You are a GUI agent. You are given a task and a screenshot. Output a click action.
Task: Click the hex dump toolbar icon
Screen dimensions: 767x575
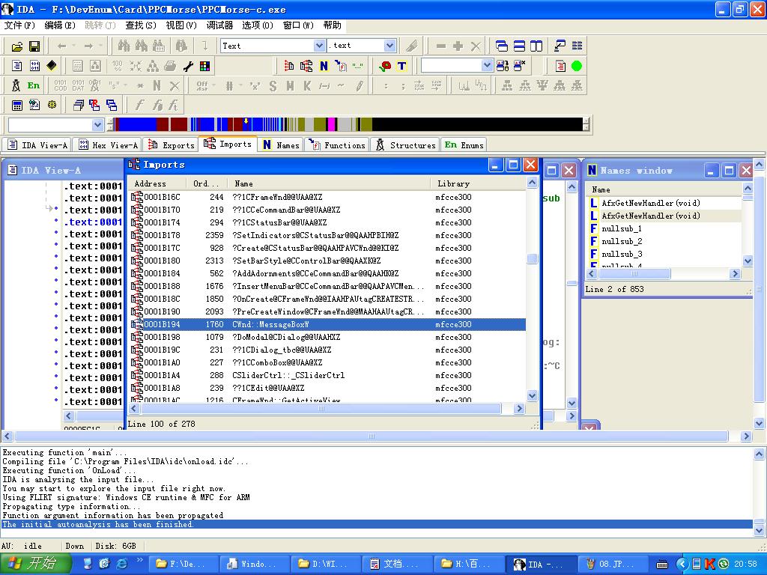click(34, 66)
